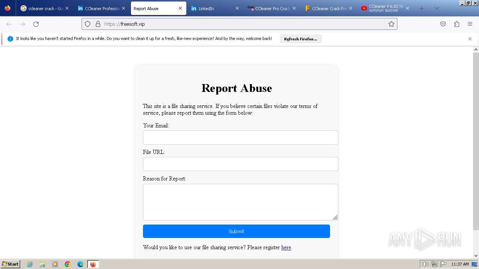Close the Report Abuse tab
The height and width of the screenshot is (269, 479).
point(180,8)
